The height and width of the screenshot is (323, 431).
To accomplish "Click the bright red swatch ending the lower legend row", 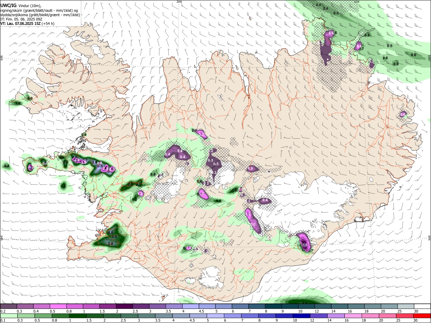I will pyautogui.click(x=422, y=316).
